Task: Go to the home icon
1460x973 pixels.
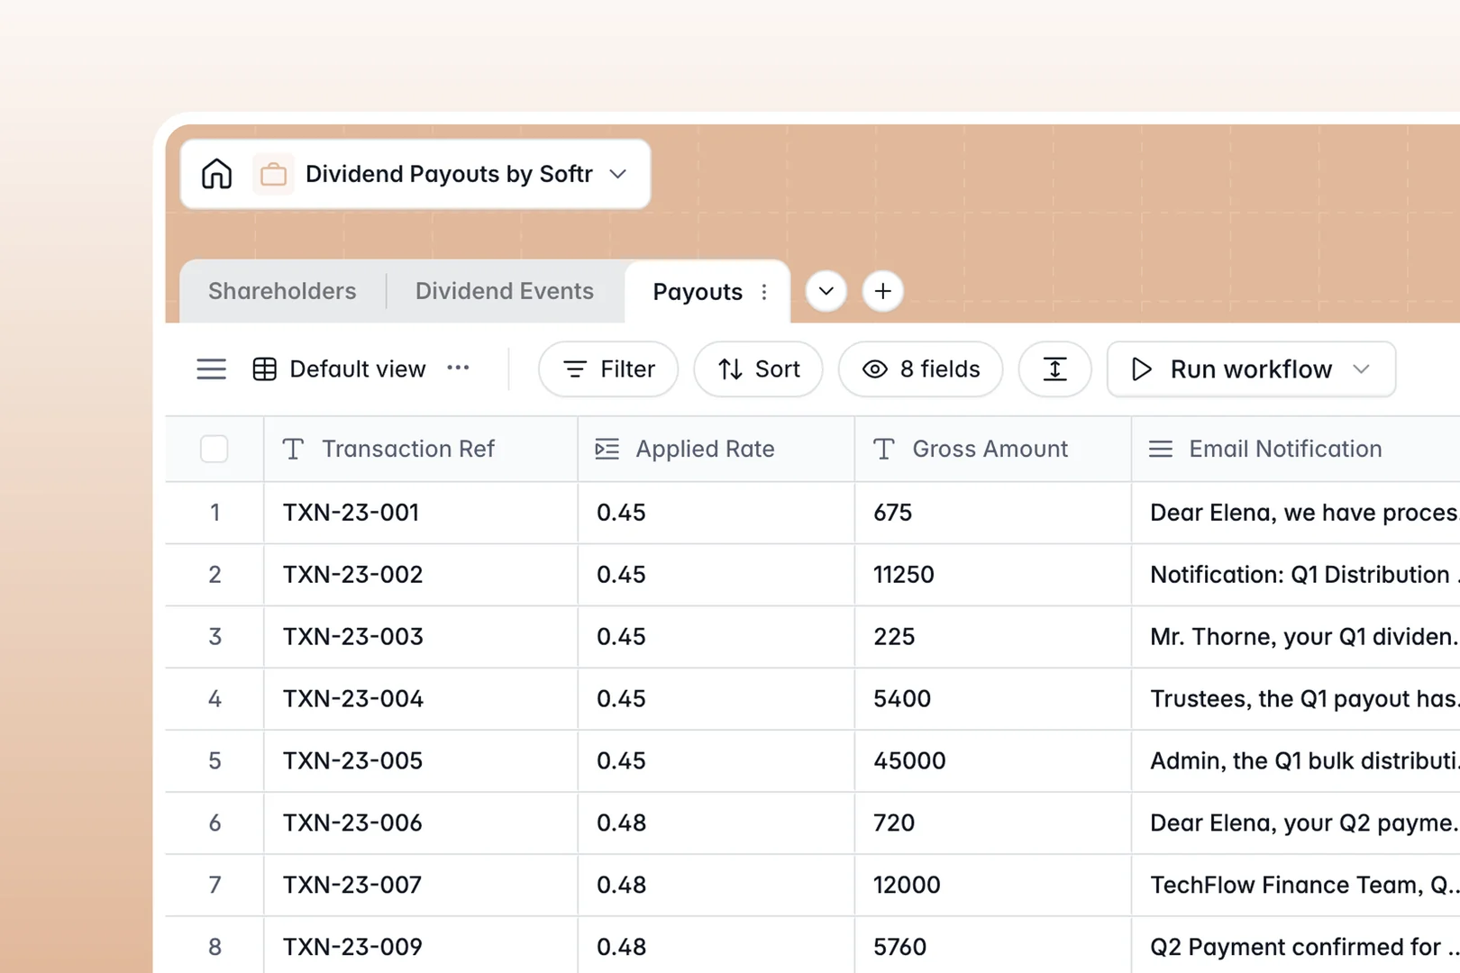Action: pyautogui.click(x=216, y=174)
